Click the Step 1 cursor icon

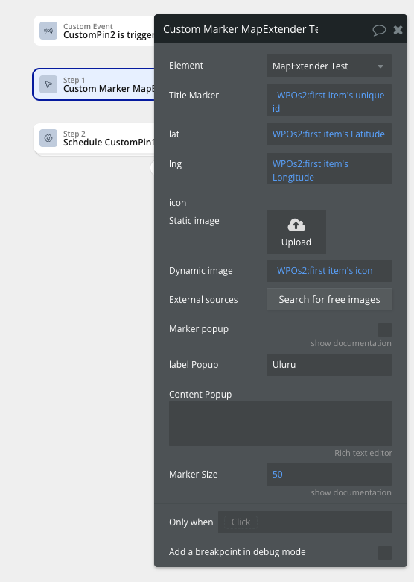[48, 84]
